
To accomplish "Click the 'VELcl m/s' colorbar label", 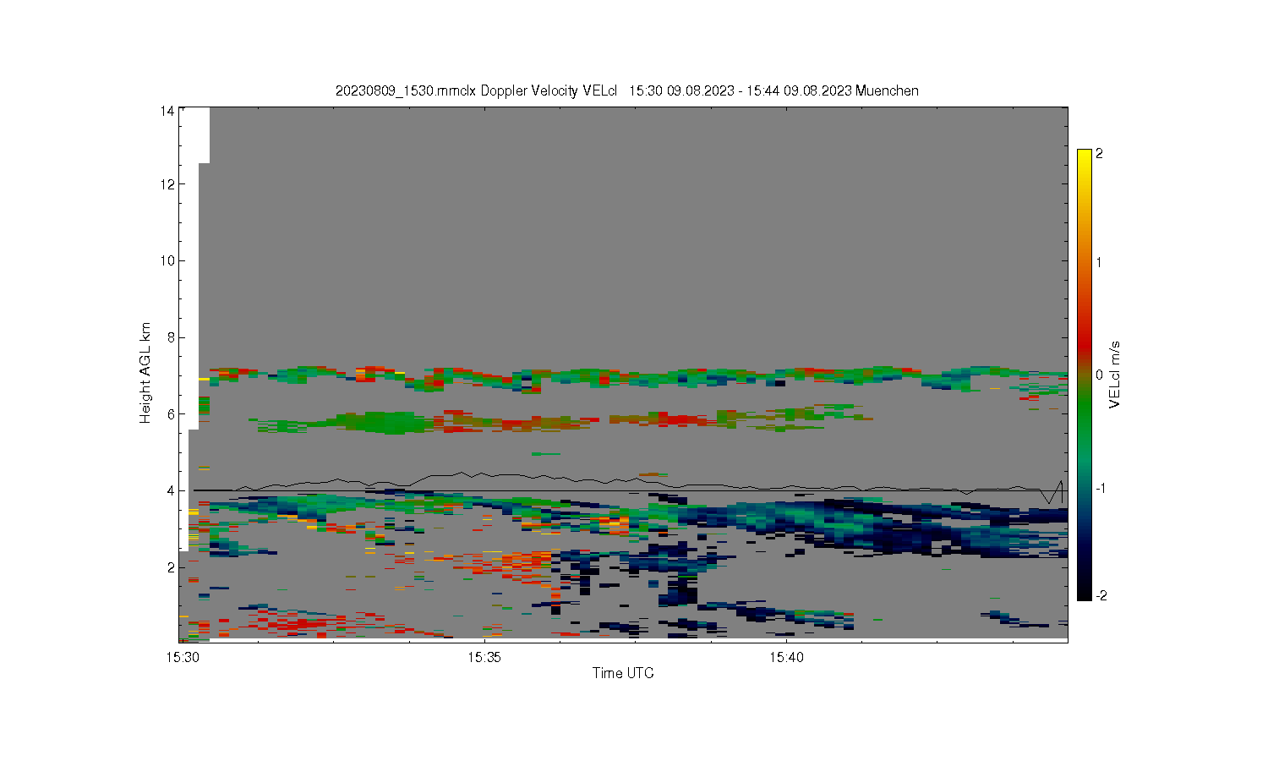I will click(1115, 375).
